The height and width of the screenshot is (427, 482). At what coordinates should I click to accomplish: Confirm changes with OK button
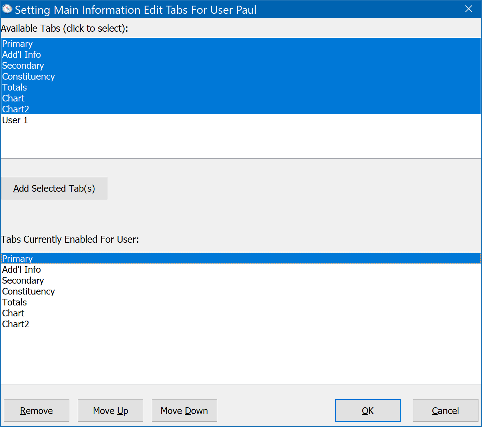tap(368, 410)
